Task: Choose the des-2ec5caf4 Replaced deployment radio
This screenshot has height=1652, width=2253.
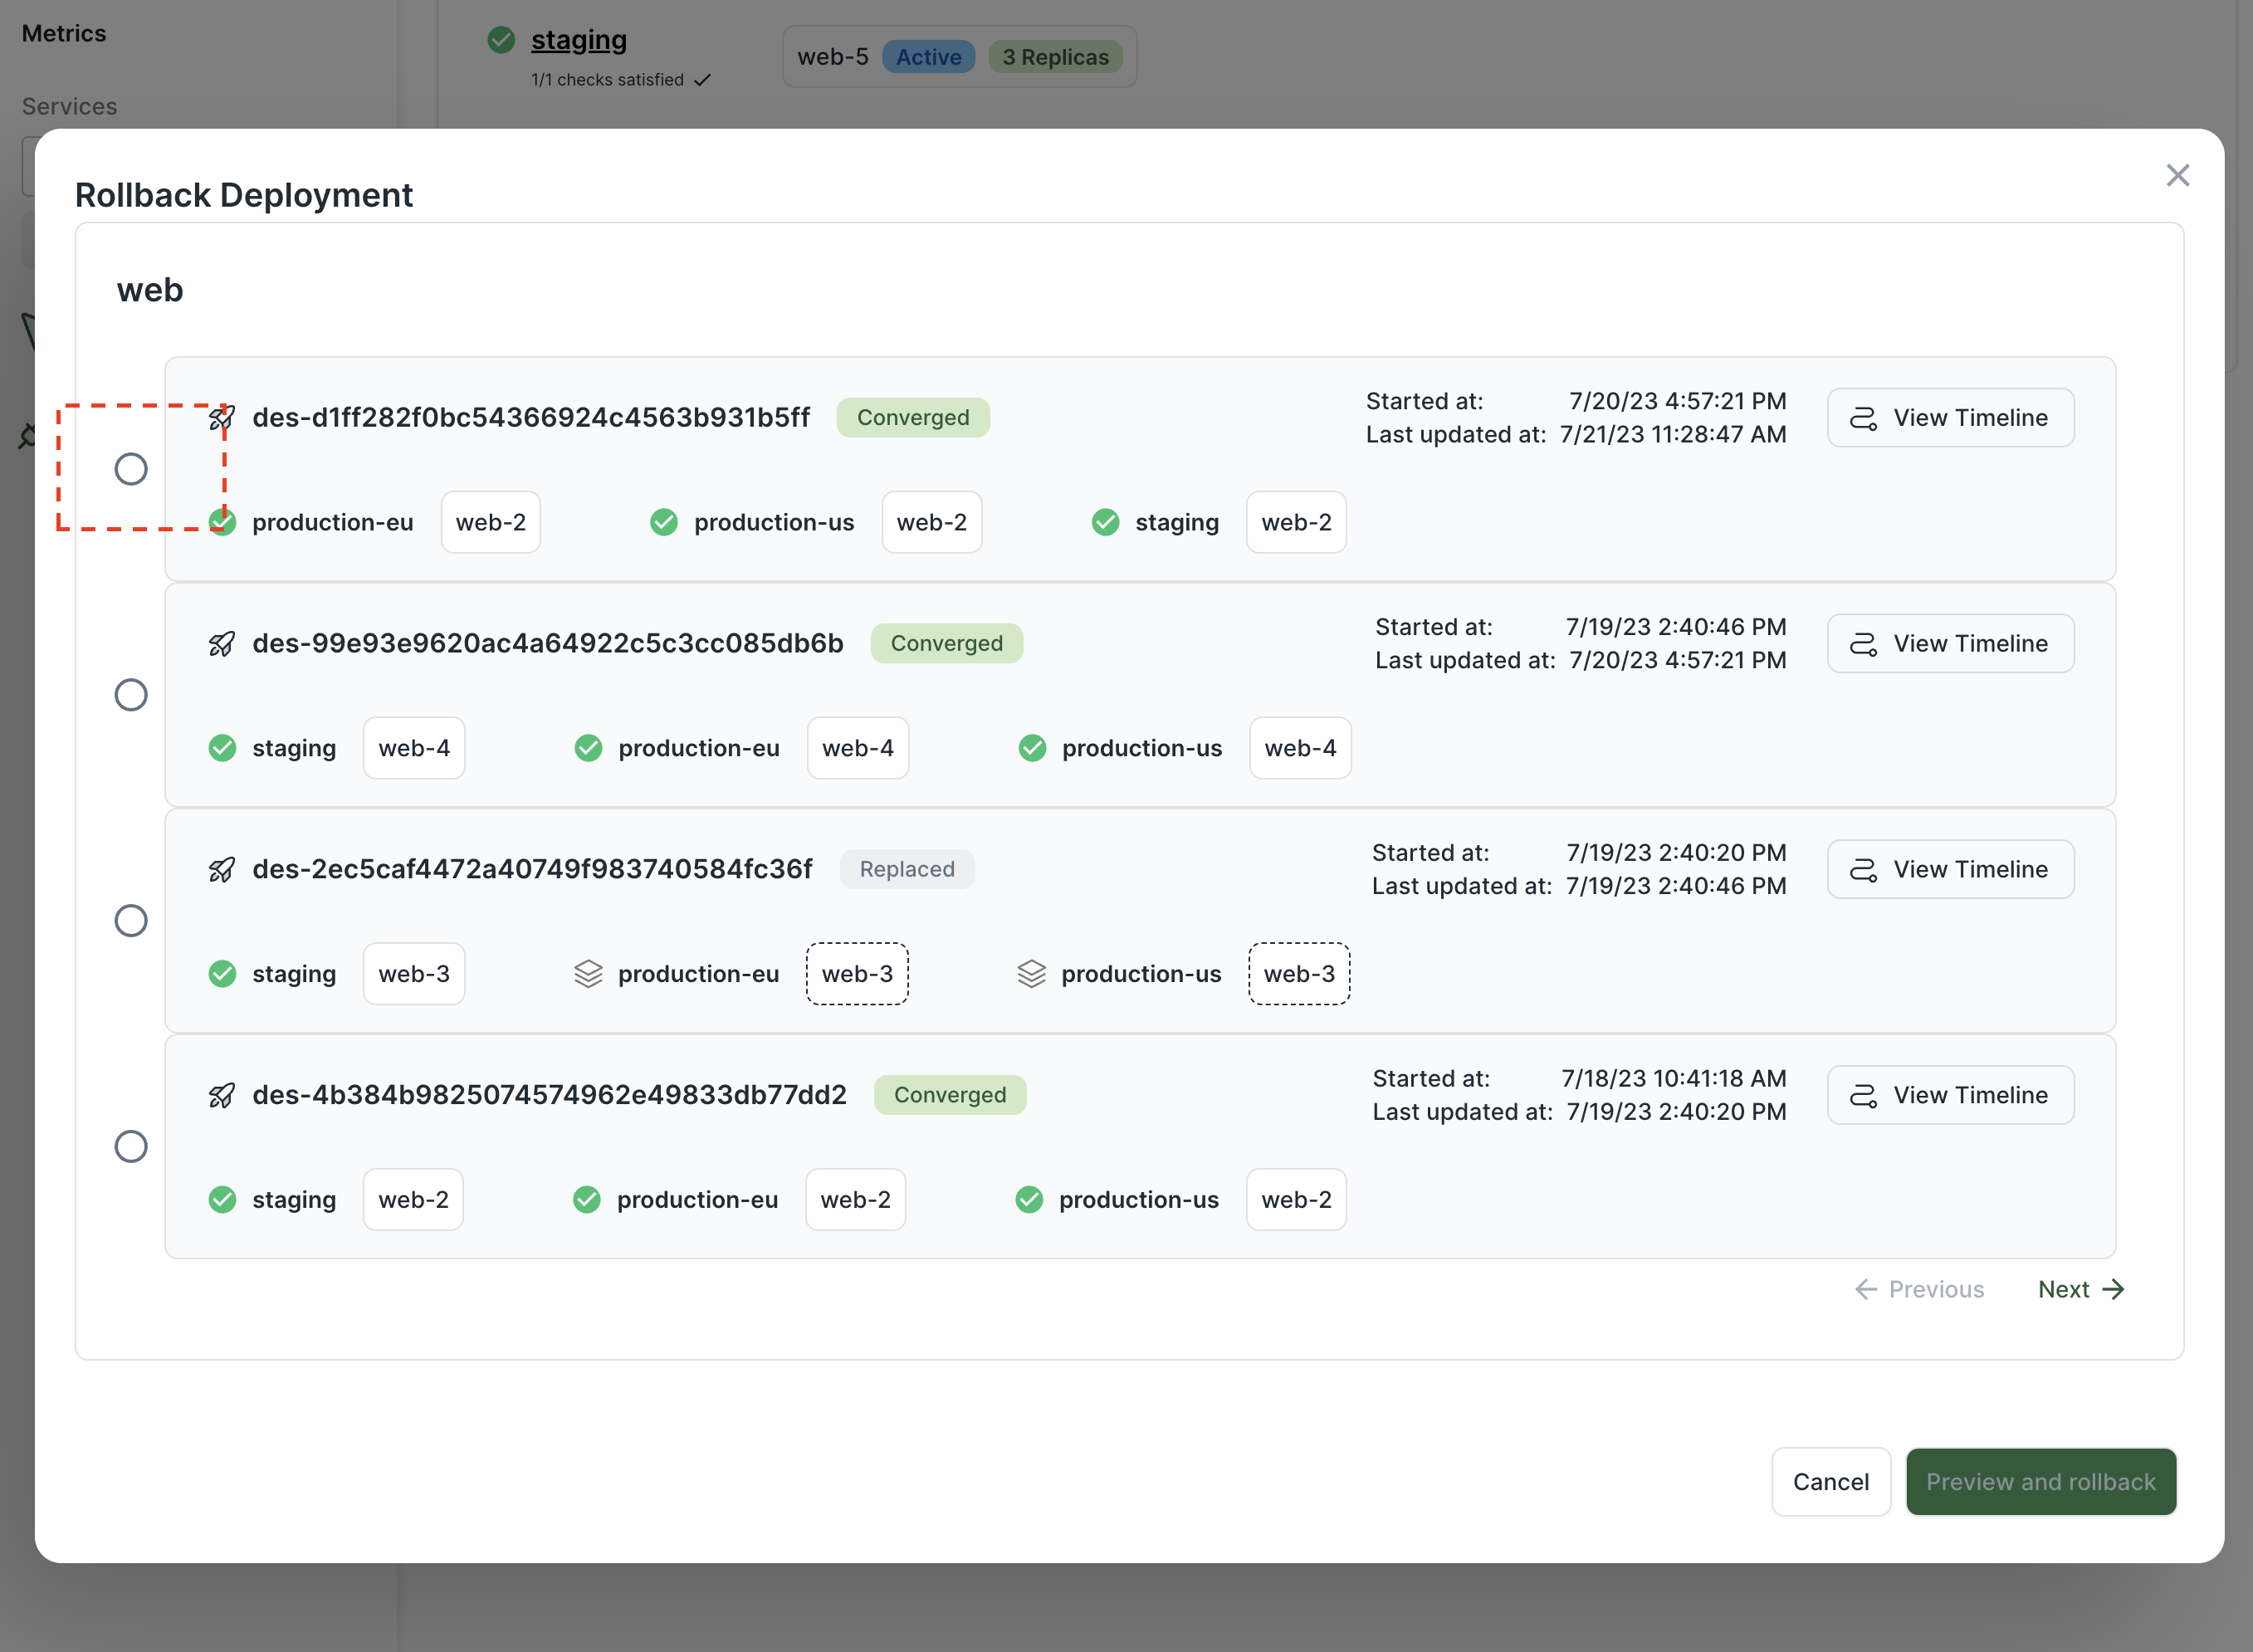Action: tap(131, 921)
